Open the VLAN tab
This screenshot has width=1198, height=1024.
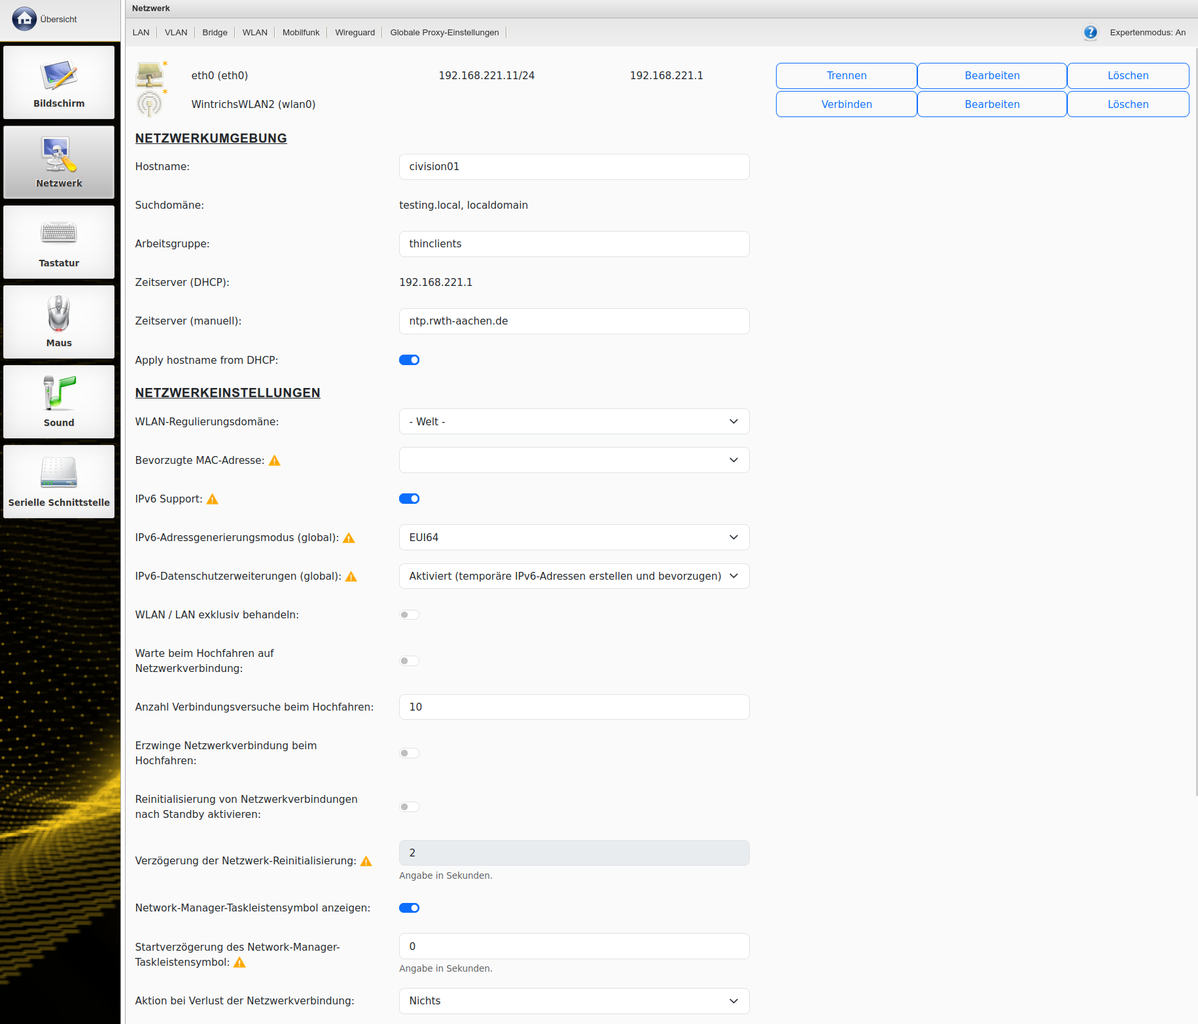pos(175,32)
